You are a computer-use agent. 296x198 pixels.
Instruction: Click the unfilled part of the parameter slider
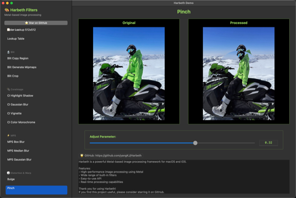226,143
